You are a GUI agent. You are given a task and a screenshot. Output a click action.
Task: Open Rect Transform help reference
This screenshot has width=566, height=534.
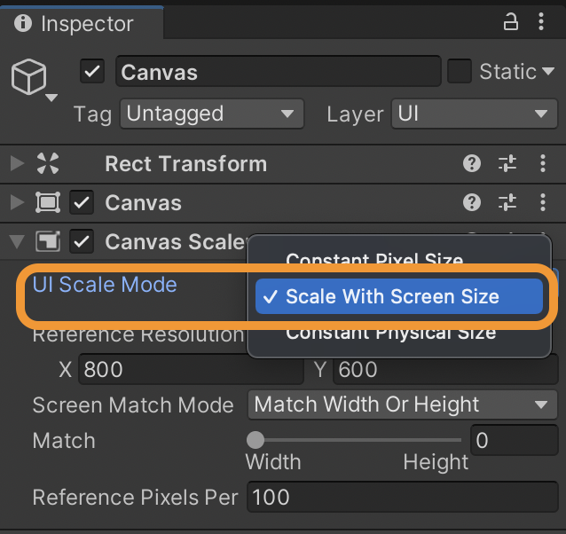coord(472,164)
